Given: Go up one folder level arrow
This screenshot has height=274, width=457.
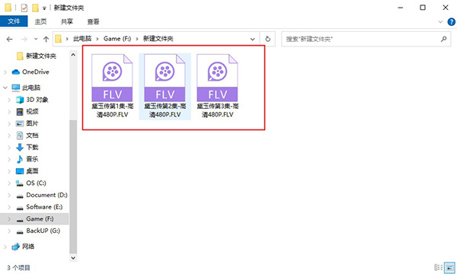Looking at the screenshot, I should coord(46,39).
